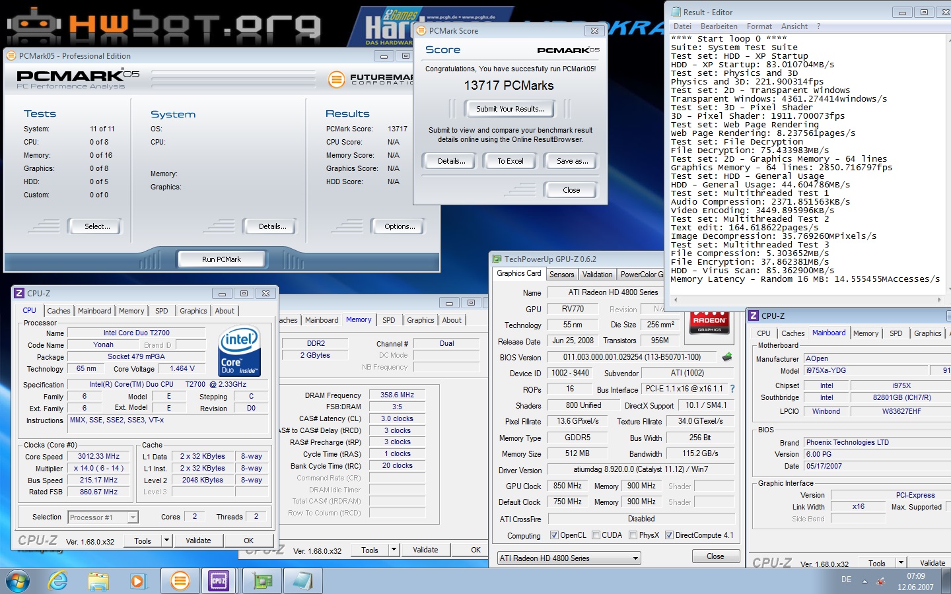This screenshot has height=594, width=951.
Task: Click the To Excel button
Action: click(511, 161)
